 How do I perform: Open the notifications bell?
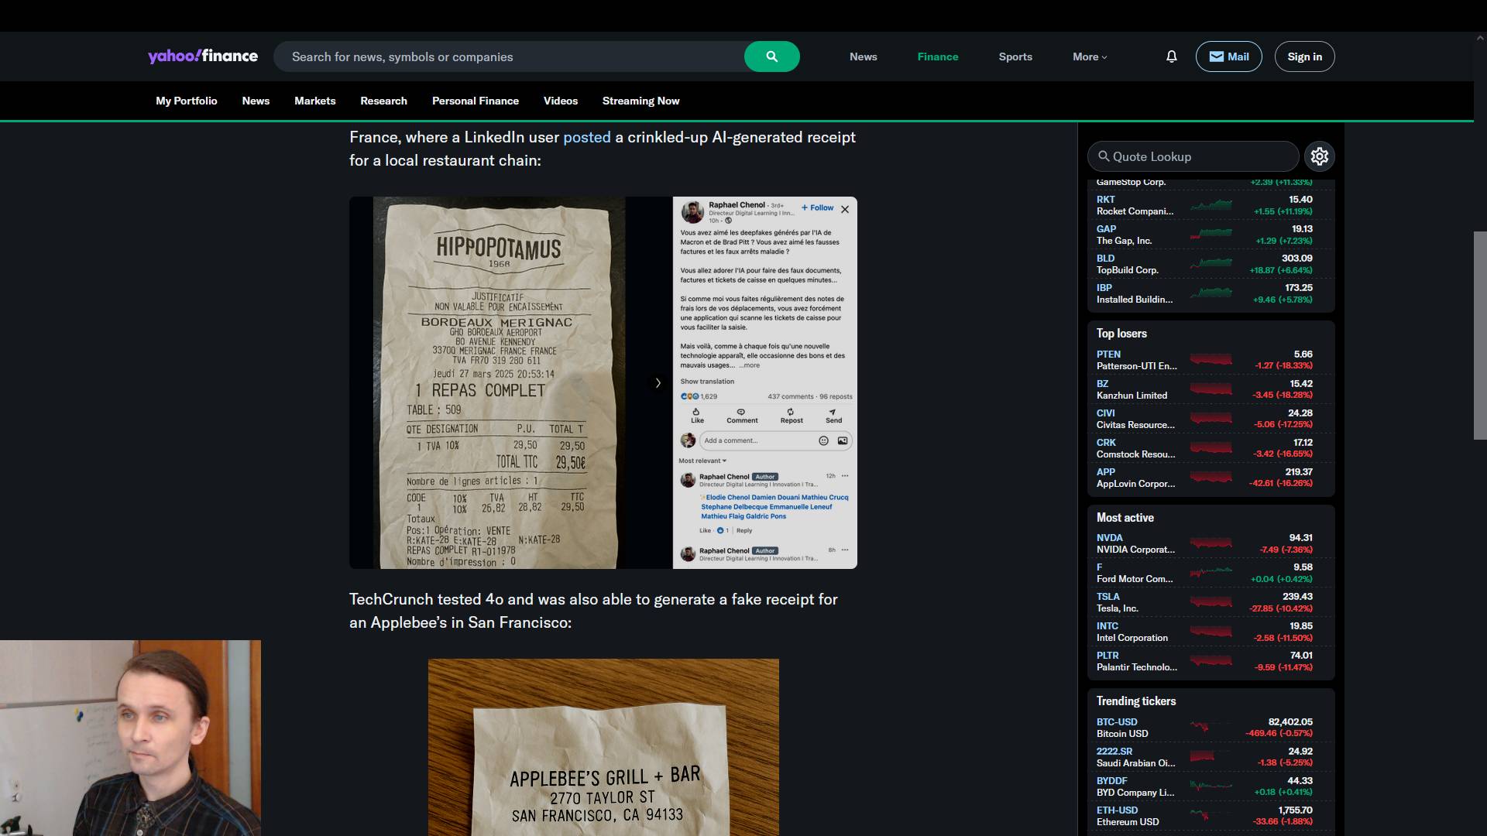1171,57
